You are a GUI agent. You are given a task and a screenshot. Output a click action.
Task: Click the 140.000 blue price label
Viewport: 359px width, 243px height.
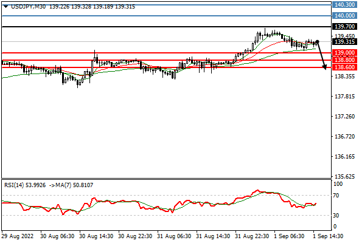[344, 16]
